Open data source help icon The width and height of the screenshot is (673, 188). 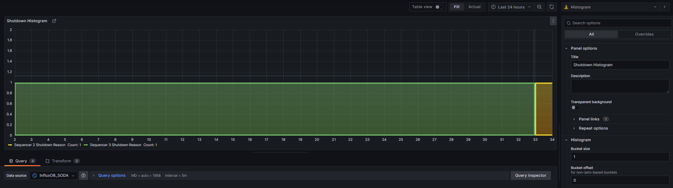tap(84, 176)
